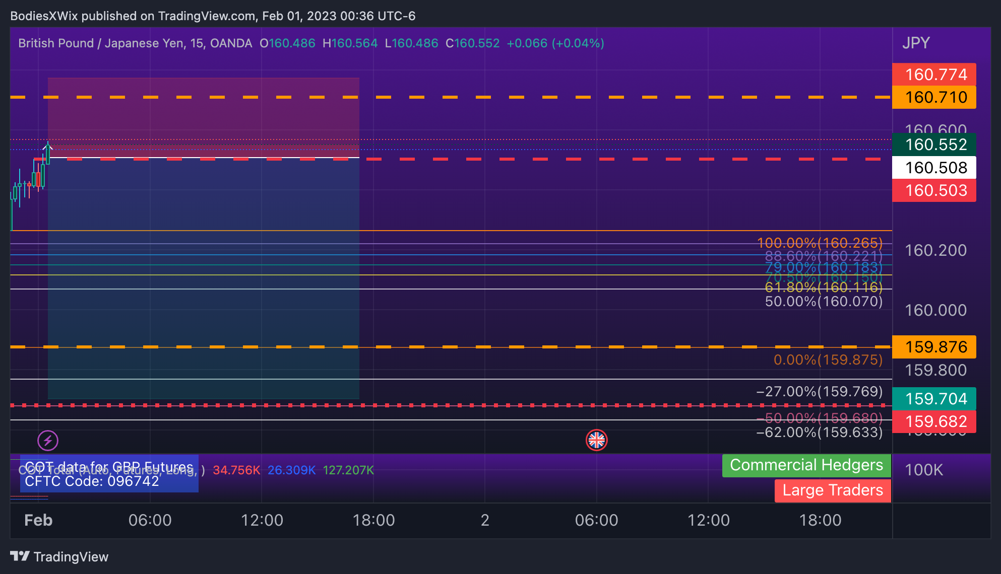Click the 160.552 current price label
This screenshot has width=1001, height=574.
934,145
